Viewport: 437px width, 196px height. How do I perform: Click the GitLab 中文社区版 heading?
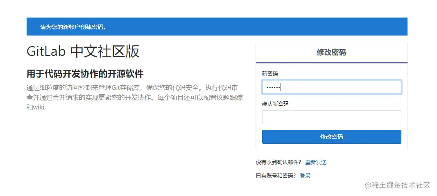(x=83, y=51)
